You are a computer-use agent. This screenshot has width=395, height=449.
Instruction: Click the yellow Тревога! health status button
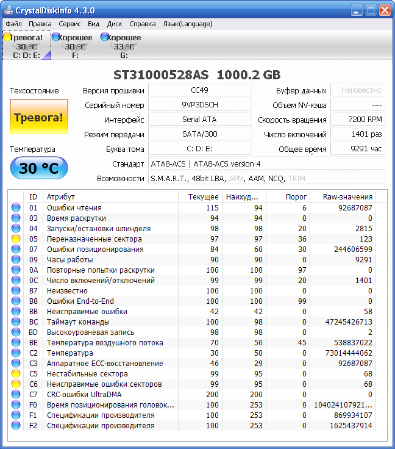[38, 117]
